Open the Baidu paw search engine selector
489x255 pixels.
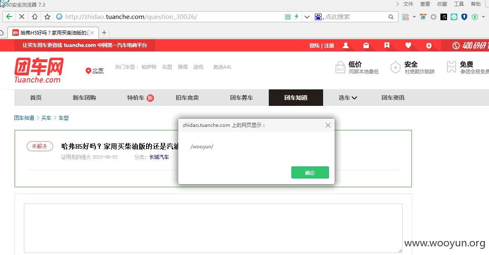pos(319,17)
